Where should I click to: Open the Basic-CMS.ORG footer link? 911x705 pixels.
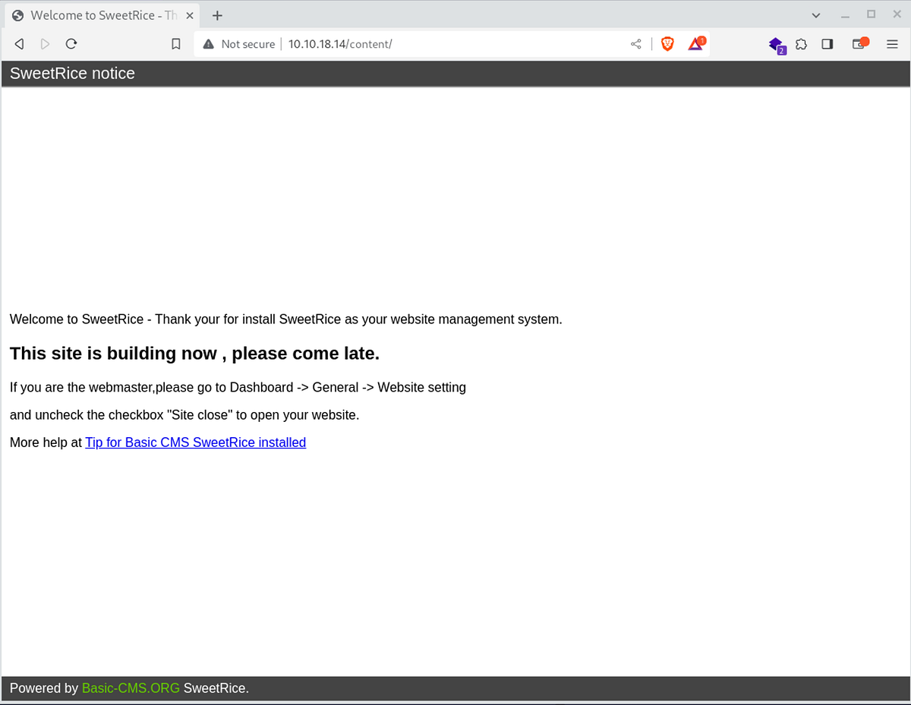tap(131, 688)
